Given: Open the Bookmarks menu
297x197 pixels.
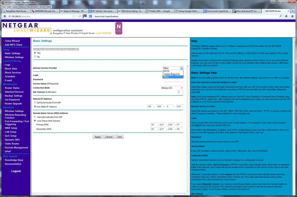Looking at the screenshot, I should pos(33,7).
